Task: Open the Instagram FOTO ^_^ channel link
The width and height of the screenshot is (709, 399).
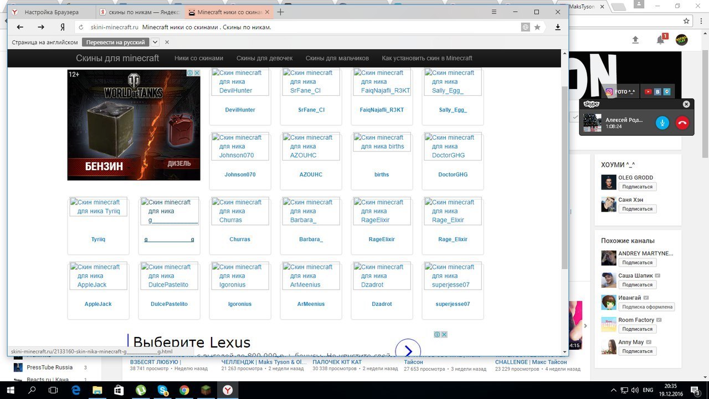Action: pos(620,92)
